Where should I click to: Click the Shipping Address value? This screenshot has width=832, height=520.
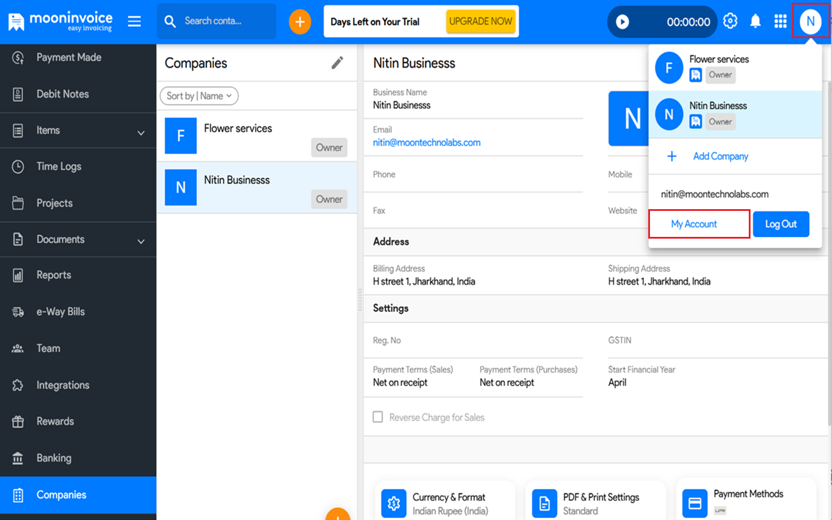coord(659,281)
